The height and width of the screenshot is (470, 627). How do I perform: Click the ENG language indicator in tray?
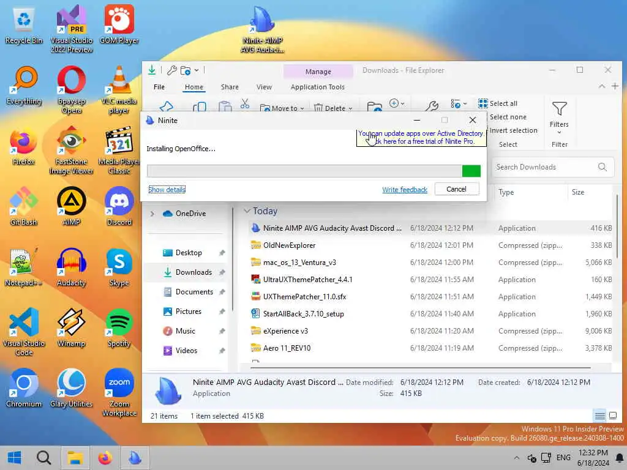point(563,458)
